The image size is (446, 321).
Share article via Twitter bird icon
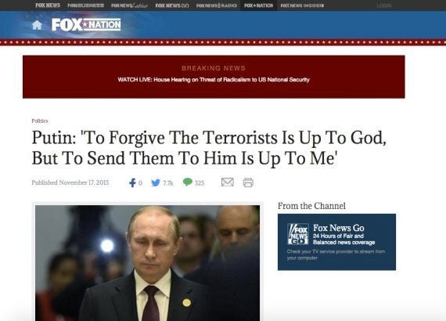[x=156, y=182]
